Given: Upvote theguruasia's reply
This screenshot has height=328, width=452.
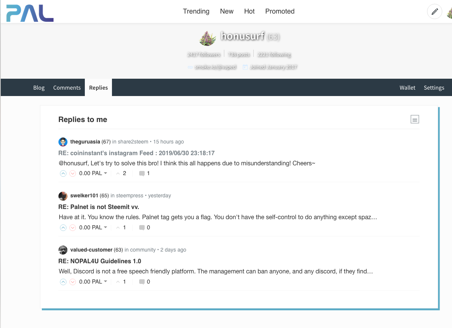Looking at the screenshot, I should click(x=63, y=173).
